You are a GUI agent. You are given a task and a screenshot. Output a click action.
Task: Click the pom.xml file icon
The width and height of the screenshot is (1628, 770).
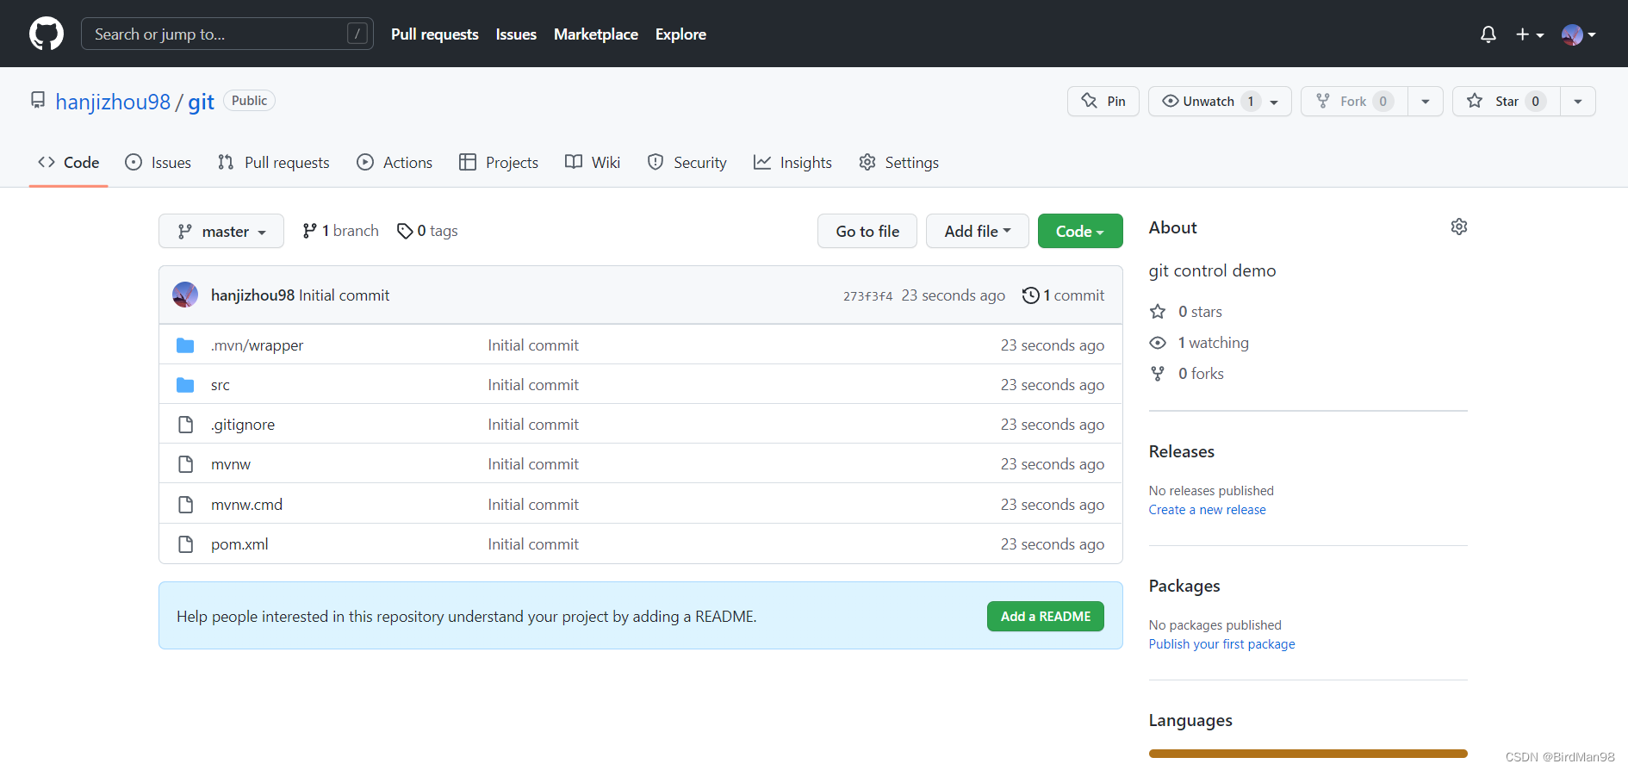(x=185, y=544)
